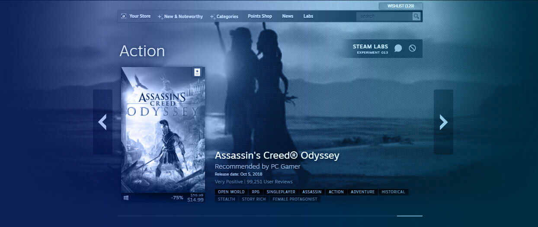The image size is (538, 227).
Task: Click the magnifying glass search icon
Action: coord(416,16)
